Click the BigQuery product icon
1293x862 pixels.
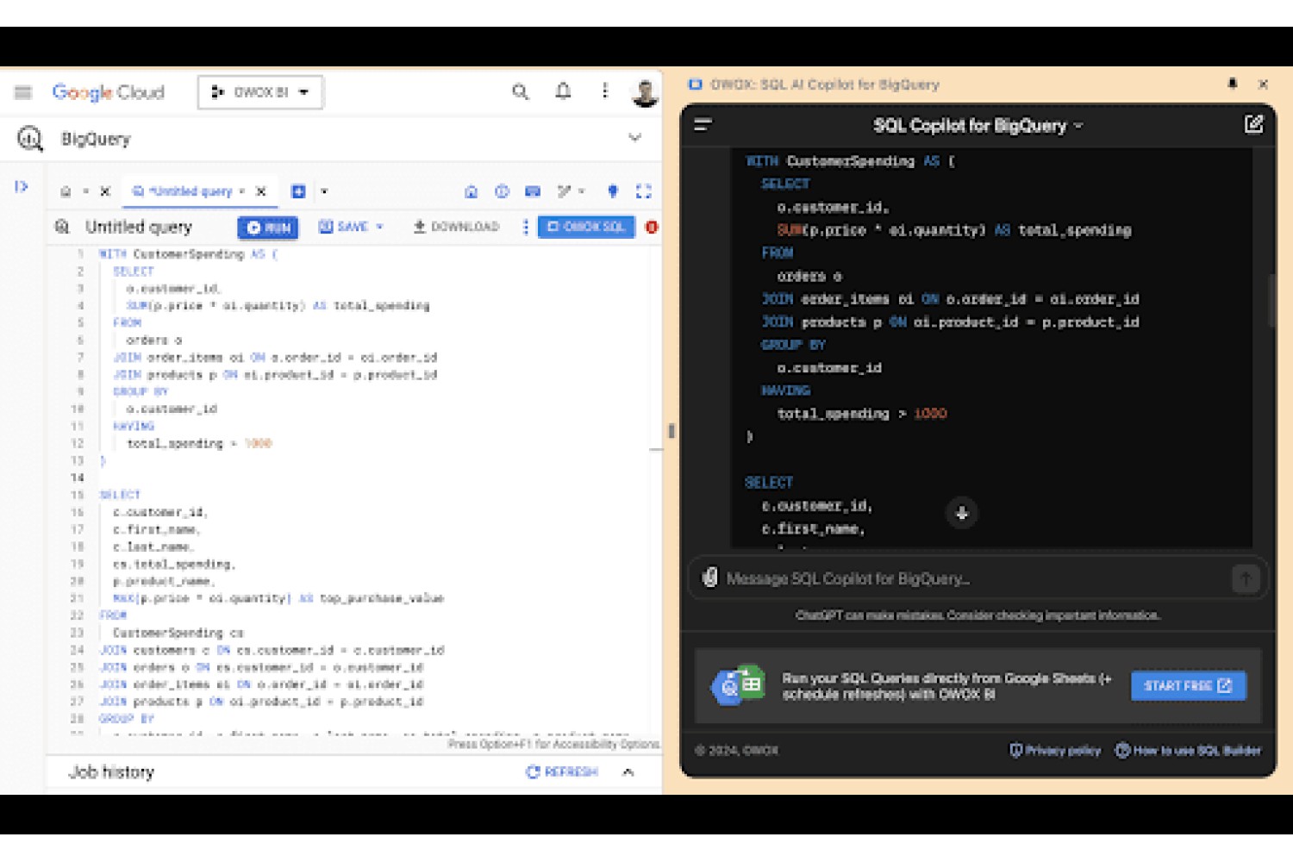30,138
